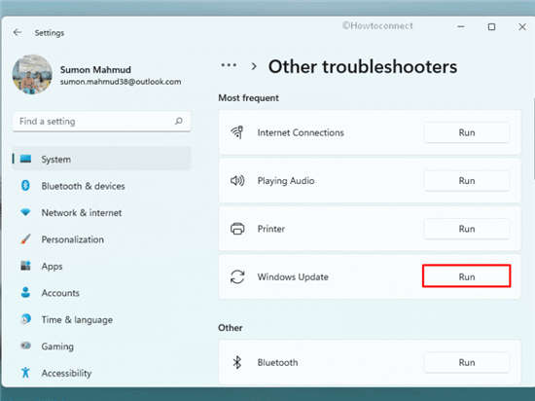Click the System monitor icon
This screenshot has height=401, width=535.
click(x=25, y=159)
